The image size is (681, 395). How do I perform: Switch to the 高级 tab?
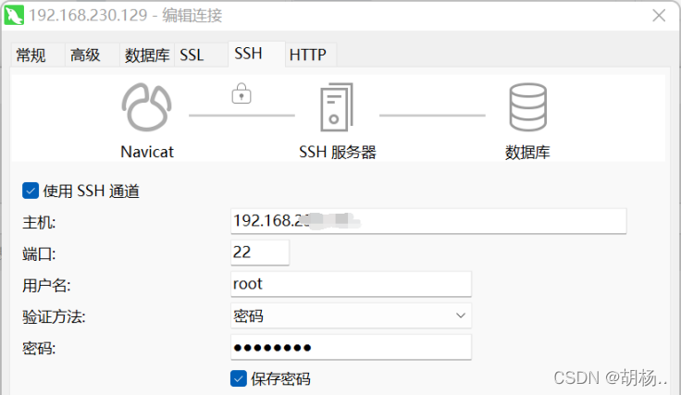click(x=93, y=56)
